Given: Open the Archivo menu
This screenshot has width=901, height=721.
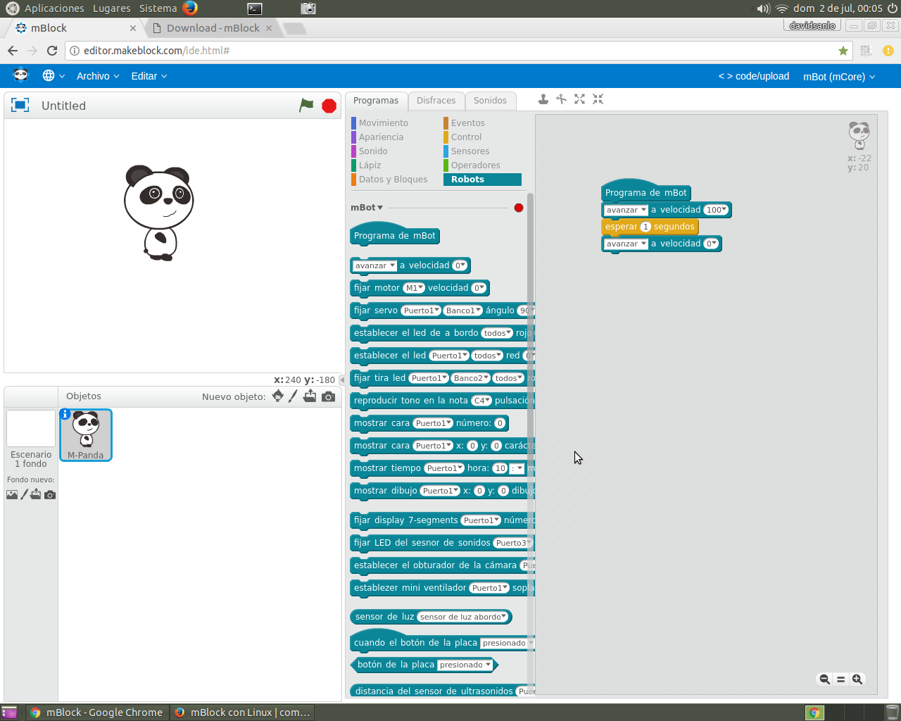Looking at the screenshot, I should (98, 76).
